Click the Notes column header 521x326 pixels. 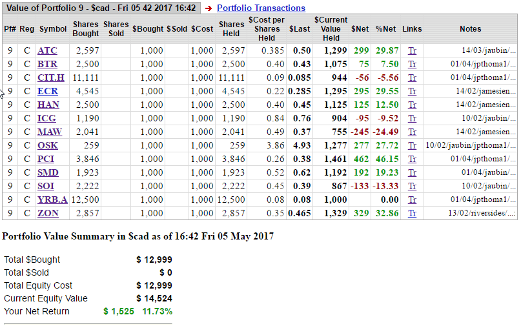tap(470, 29)
